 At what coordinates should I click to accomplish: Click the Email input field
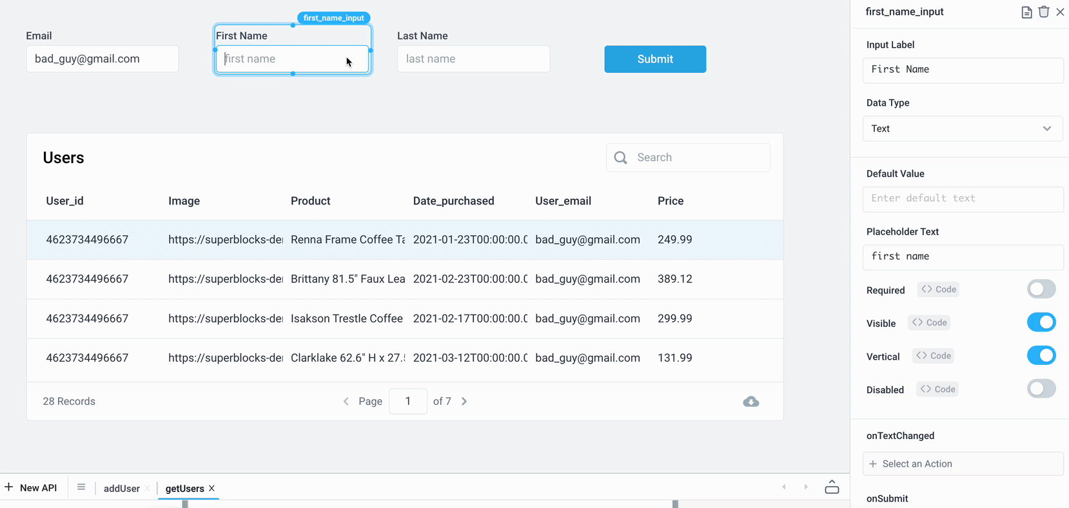tap(103, 59)
